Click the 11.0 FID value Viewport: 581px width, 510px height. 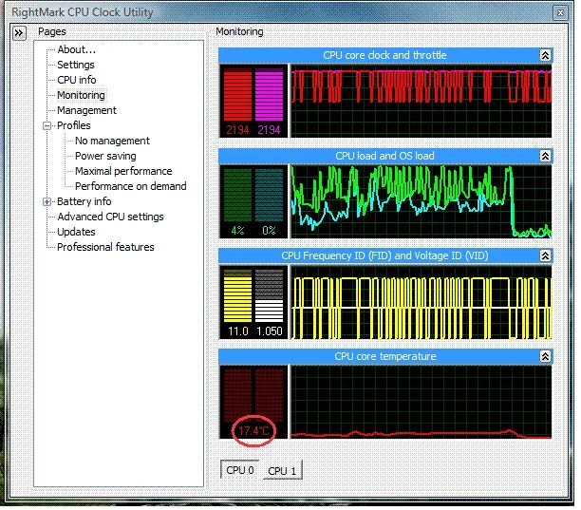(x=238, y=331)
